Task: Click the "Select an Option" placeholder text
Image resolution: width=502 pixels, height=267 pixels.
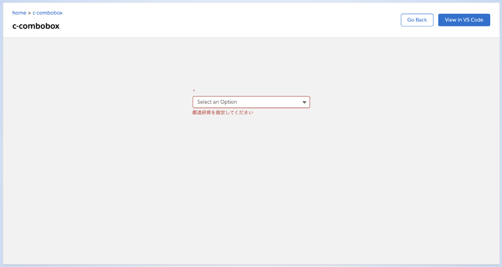Action: 217,102
